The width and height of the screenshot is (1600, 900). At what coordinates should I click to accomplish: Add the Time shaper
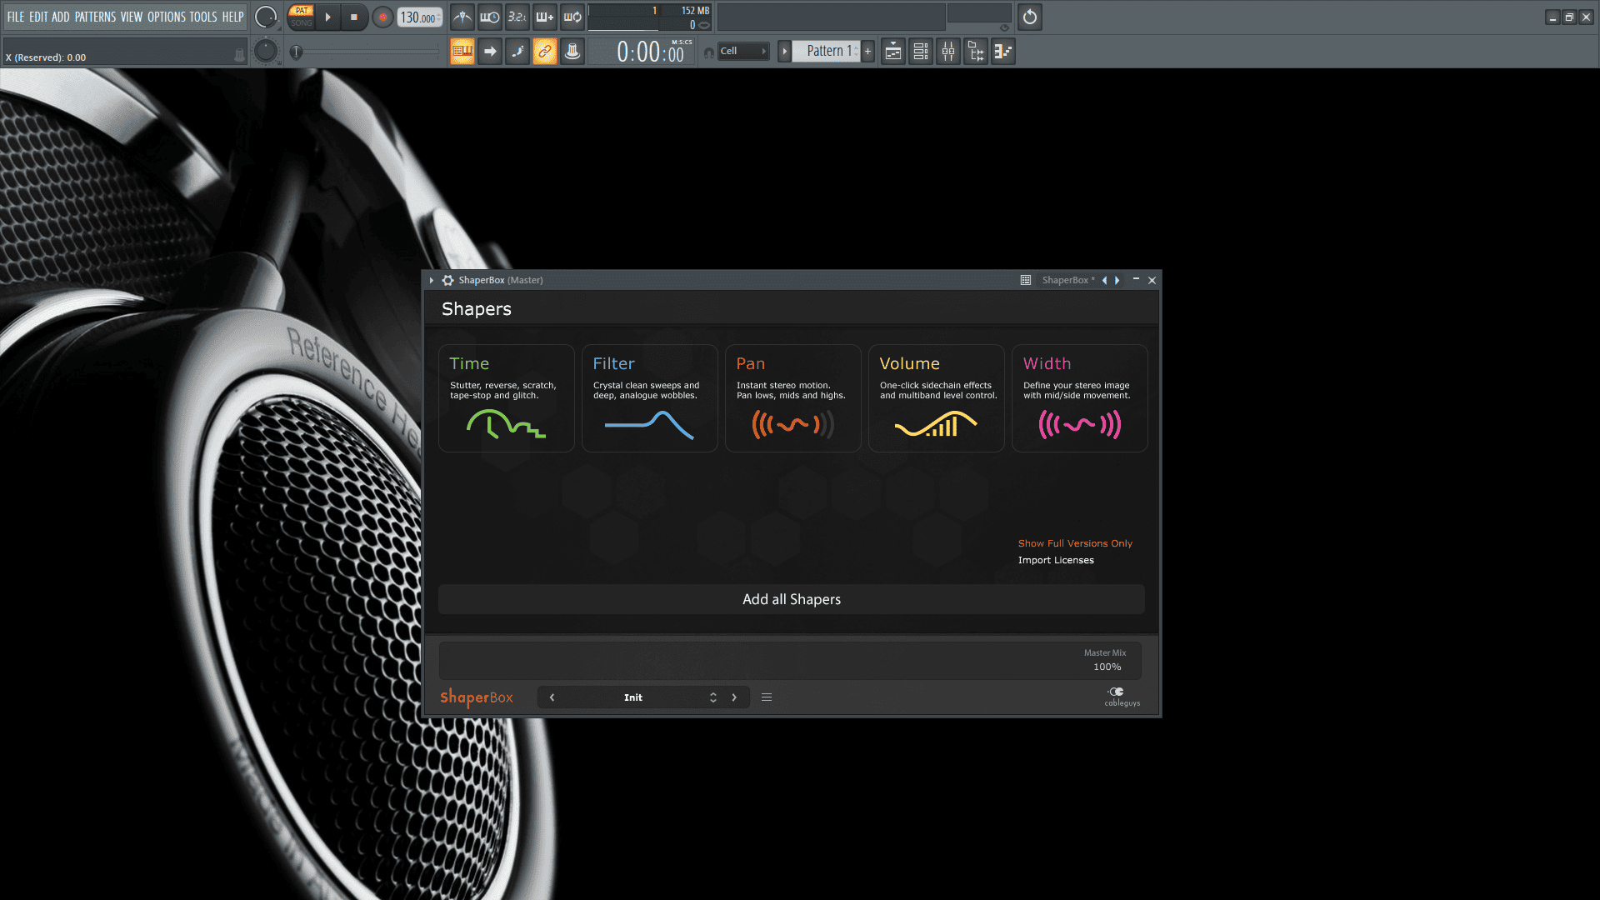pyautogui.click(x=507, y=398)
